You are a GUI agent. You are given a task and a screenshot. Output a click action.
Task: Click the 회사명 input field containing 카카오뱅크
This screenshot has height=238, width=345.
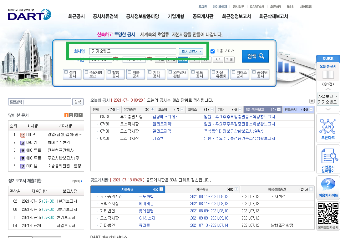click(132, 51)
